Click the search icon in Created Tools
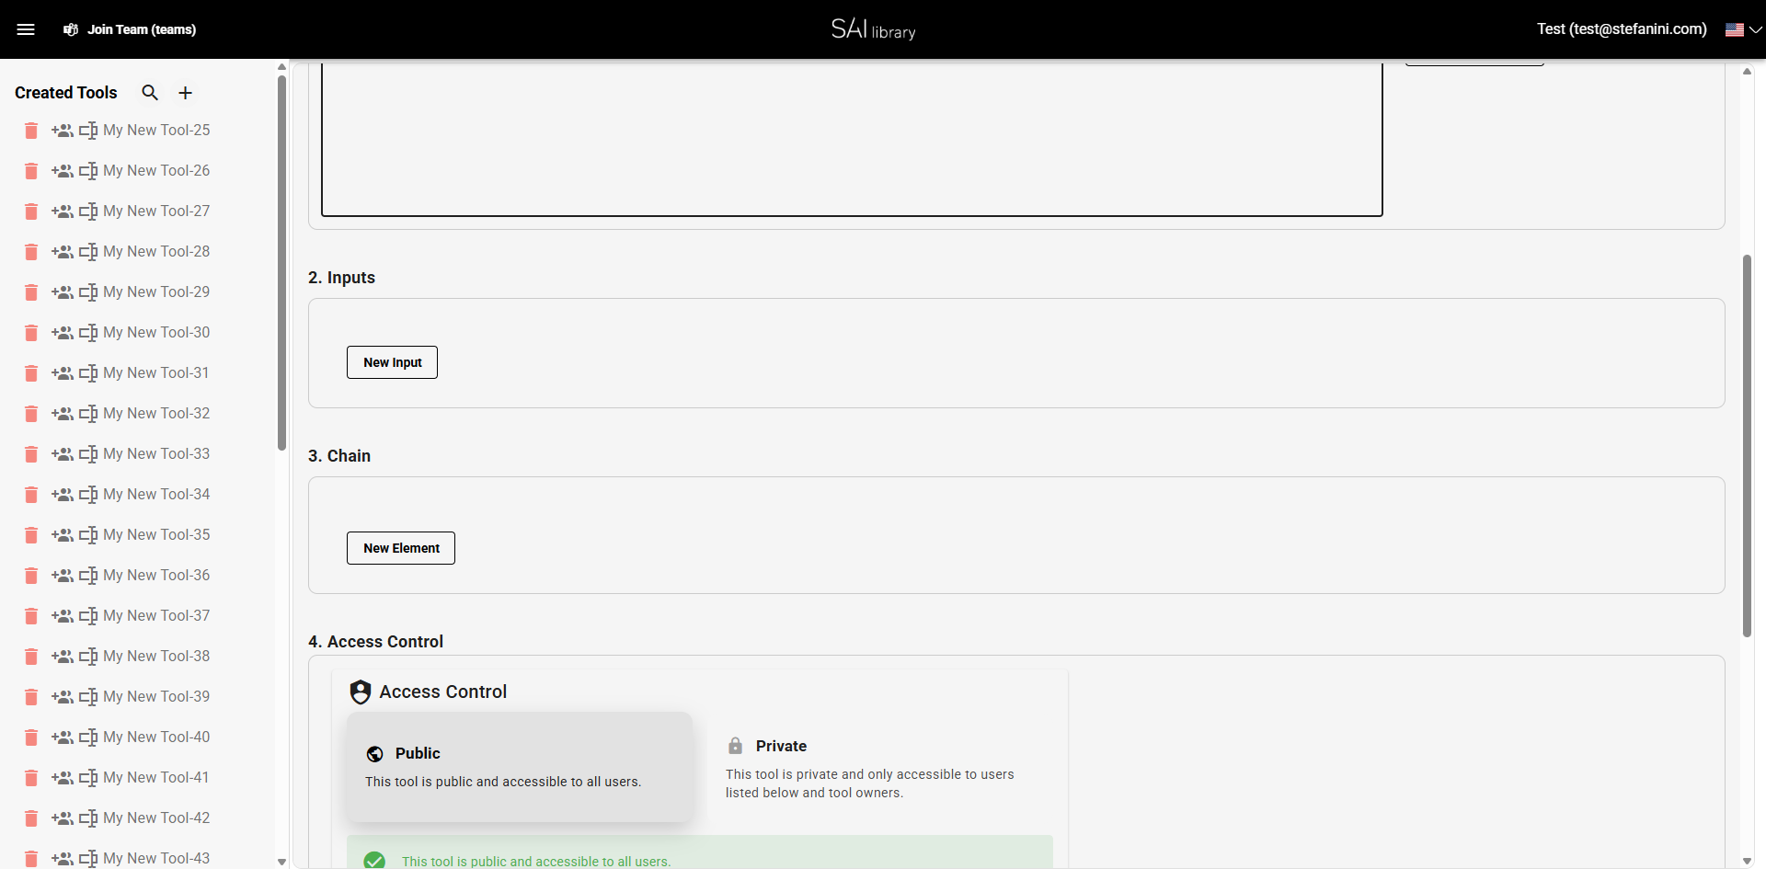 (149, 92)
